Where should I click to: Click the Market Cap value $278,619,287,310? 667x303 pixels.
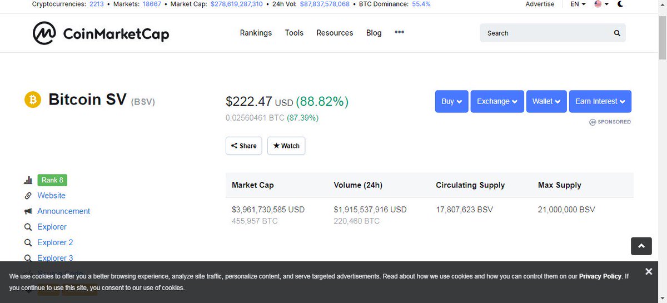pyautogui.click(x=237, y=4)
